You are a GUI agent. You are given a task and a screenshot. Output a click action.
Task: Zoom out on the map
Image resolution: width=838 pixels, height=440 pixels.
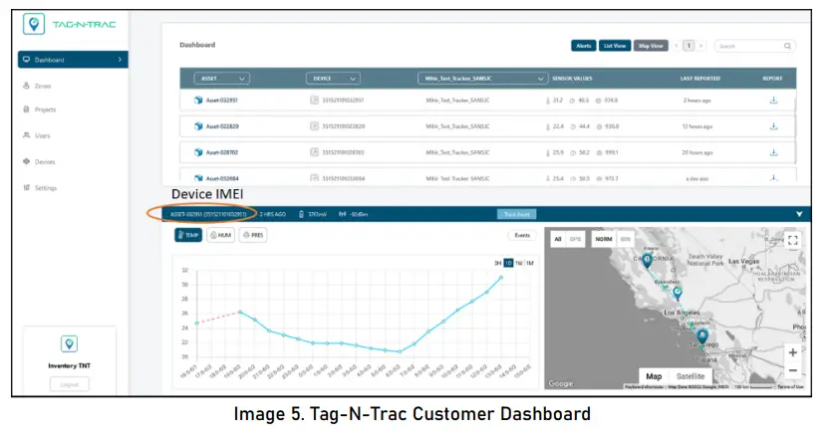(x=793, y=370)
